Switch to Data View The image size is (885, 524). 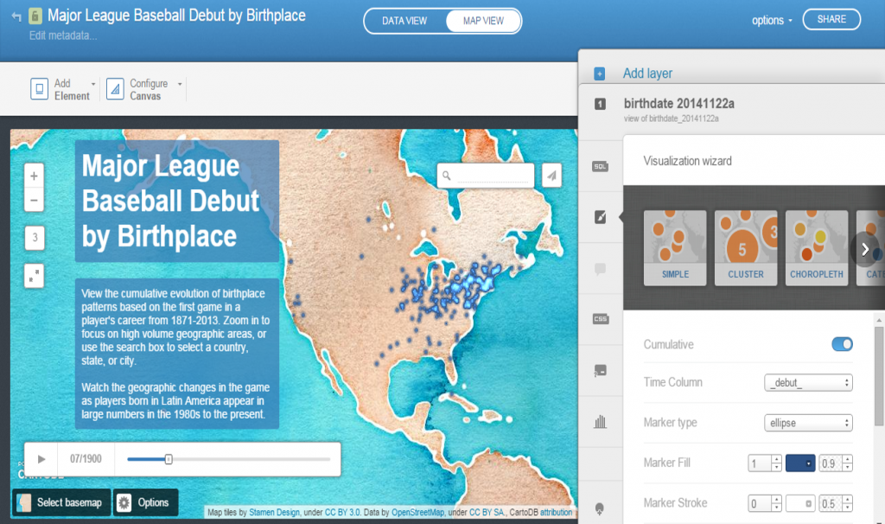pyautogui.click(x=404, y=21)
